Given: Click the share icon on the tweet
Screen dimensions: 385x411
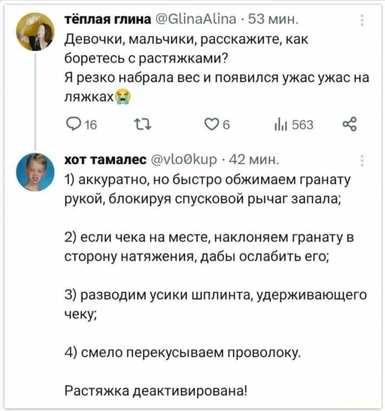Looking at the screenshot, I should (349, 125).
